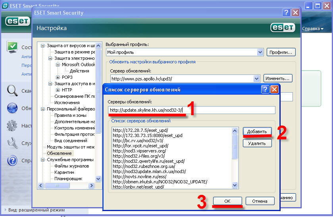Collapse the Защита от вирусов tree node
This screenshot has height=217, width=333.
(x=43, y=46)
